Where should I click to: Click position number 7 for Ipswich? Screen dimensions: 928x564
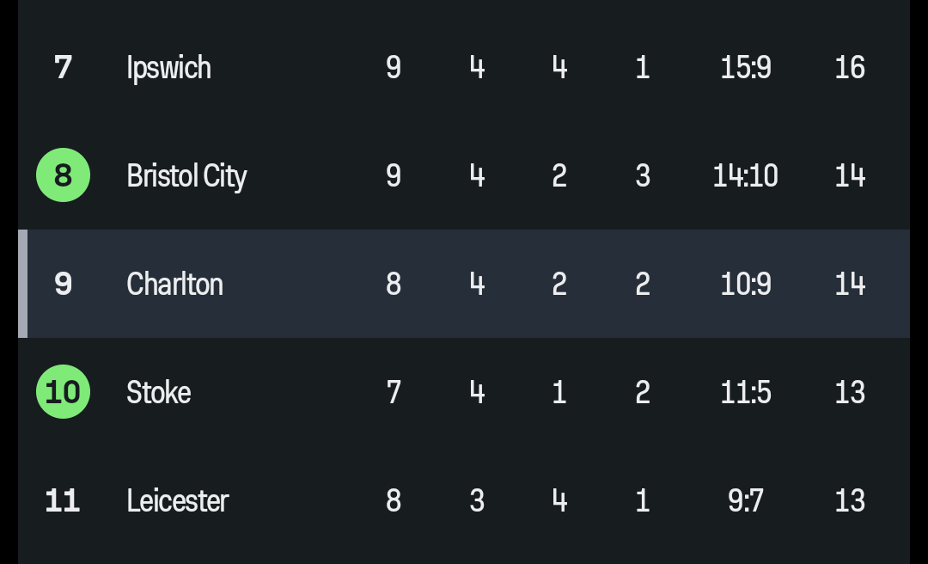pos(63,67)
